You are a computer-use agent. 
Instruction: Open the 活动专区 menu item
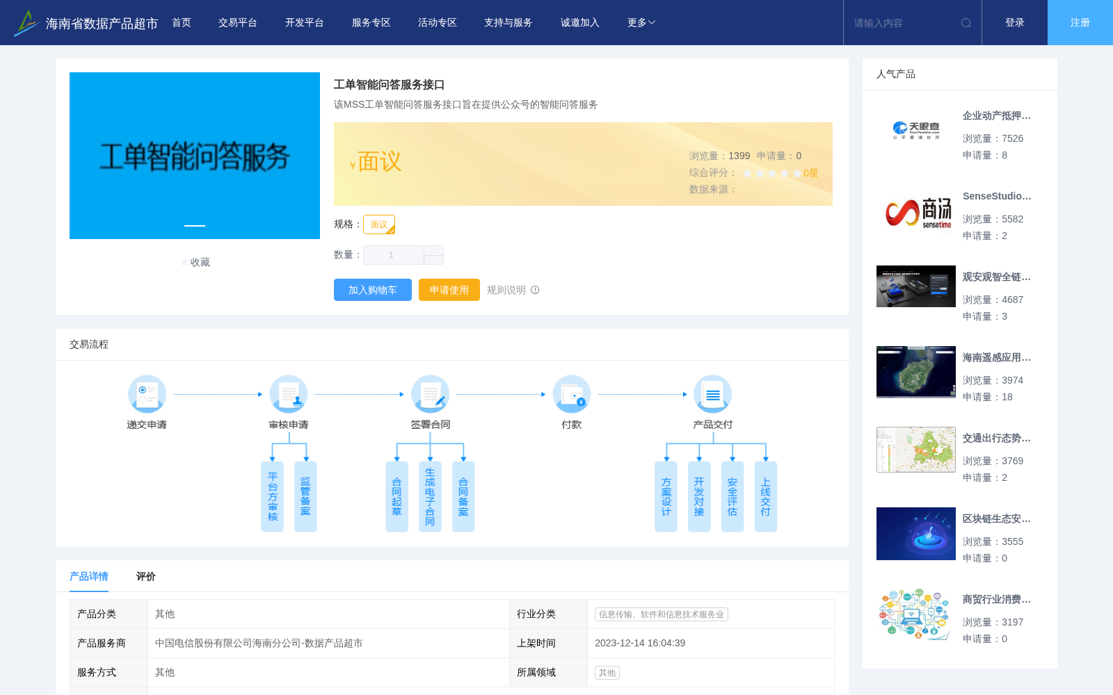[x=438, y=23]
